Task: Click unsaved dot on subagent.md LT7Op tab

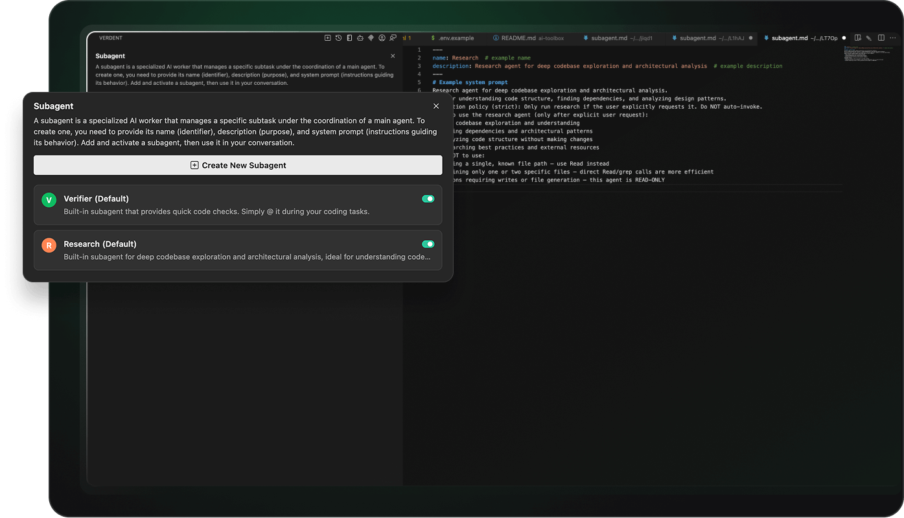Action: point(844,38)
